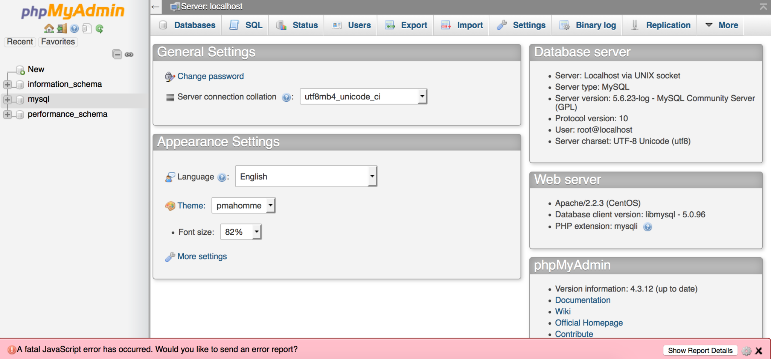Click the Server: localhost breadcrumb
Viewport: 771px width, 359px height.
212,6
